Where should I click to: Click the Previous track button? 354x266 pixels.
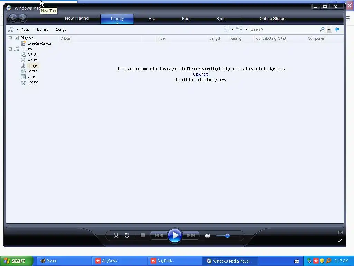(159, 236)
